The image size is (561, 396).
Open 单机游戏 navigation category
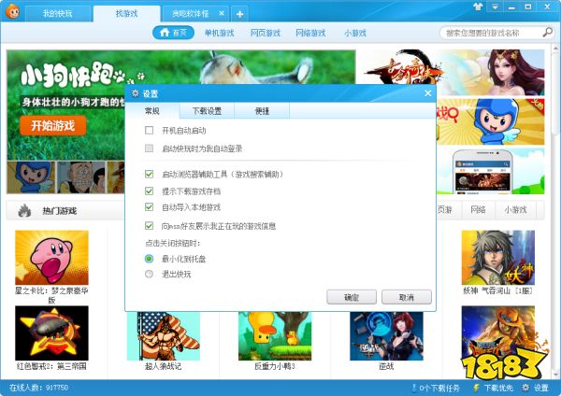point(221,33)
